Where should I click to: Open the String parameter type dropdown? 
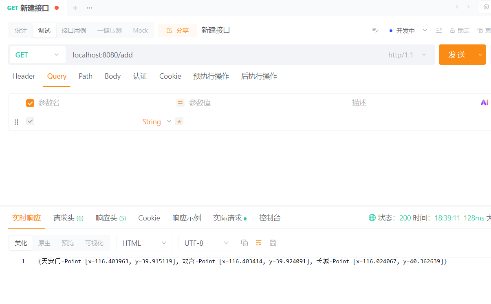(x=156, y=121)
